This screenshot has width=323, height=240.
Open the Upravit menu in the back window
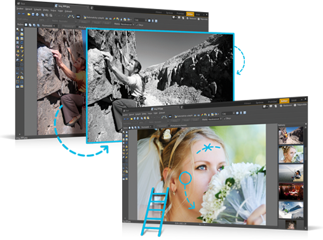pyautogui.click(x=29, y=9)
